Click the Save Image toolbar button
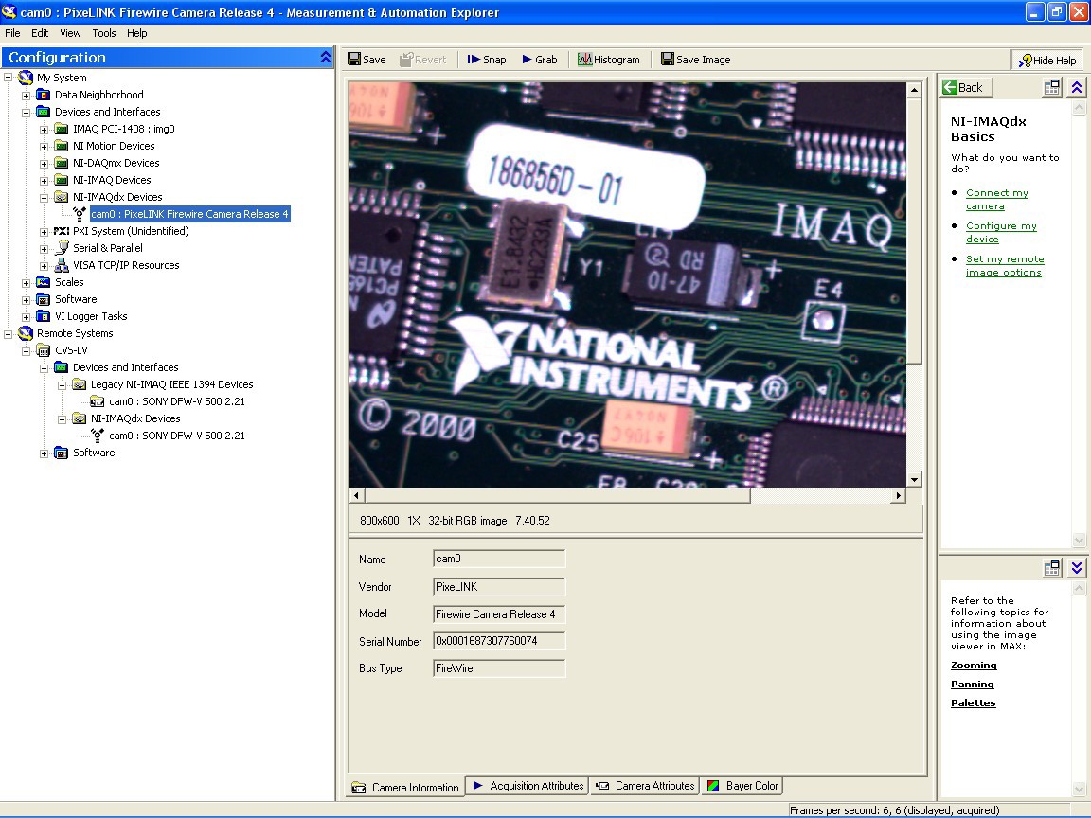This screenshot has width=1091, height=818. [x=695, y=60]
